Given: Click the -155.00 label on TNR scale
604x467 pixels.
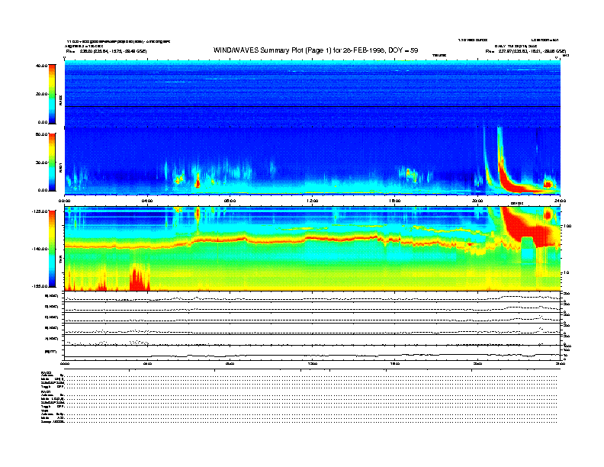Looking at the screenshot, I should [x=40, y=286].
